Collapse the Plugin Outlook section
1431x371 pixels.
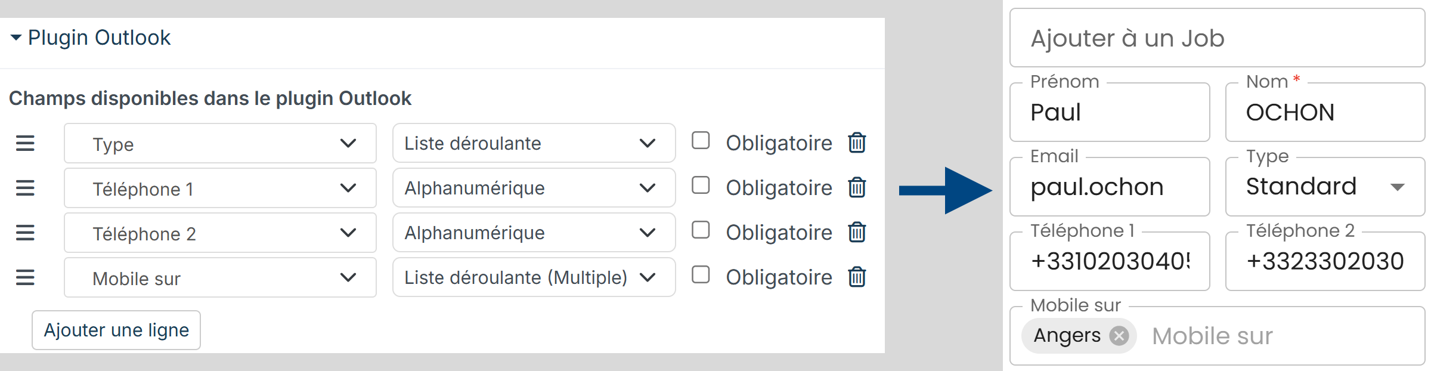pyautogui.click(x=91, y=38)
